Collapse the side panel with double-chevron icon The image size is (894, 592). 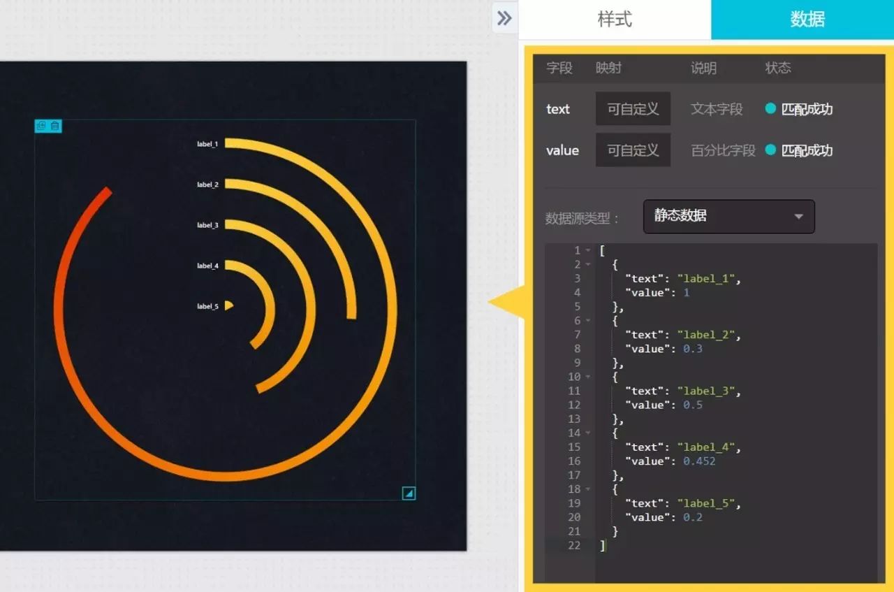[504, 18]
